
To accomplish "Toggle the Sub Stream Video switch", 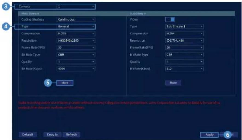I will coord(170,19).
